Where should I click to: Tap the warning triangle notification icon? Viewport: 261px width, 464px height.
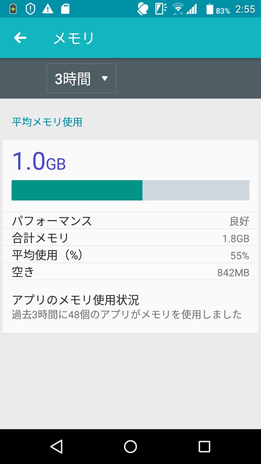pos(47,9)
